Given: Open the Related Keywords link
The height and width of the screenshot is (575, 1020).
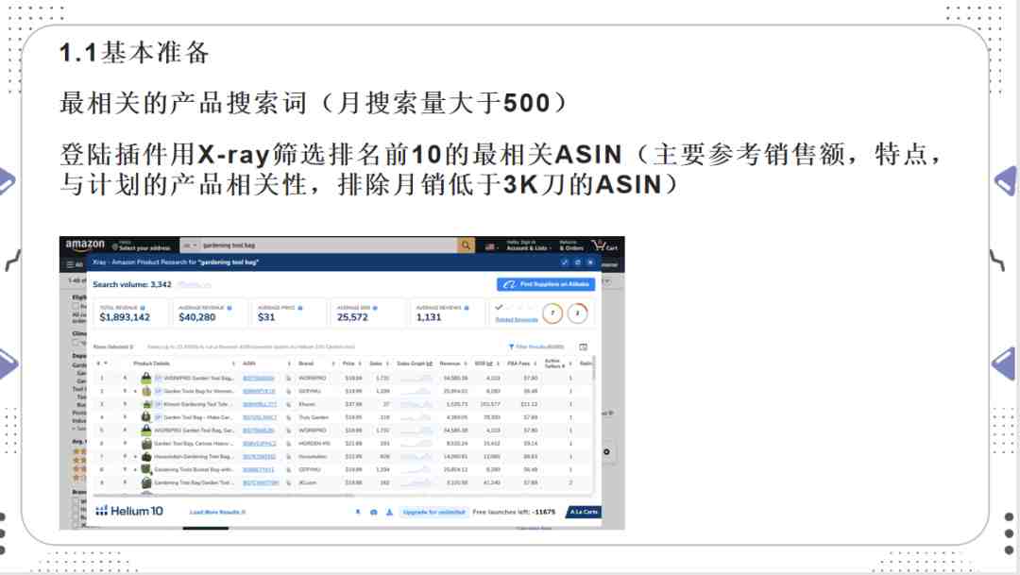Looking at the screenshot, I should pos(517,319).
